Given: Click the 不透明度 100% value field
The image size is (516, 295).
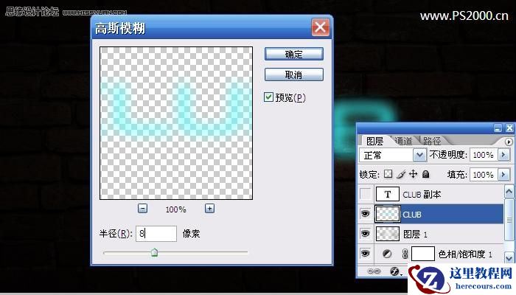Looking at the screenshot, I should [x=484, y=155].
